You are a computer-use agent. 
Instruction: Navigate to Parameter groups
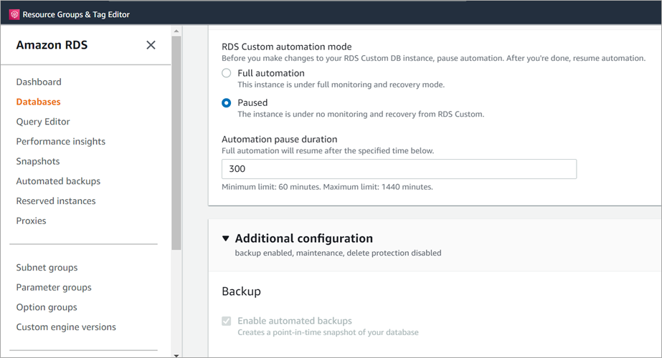(54, 288)
